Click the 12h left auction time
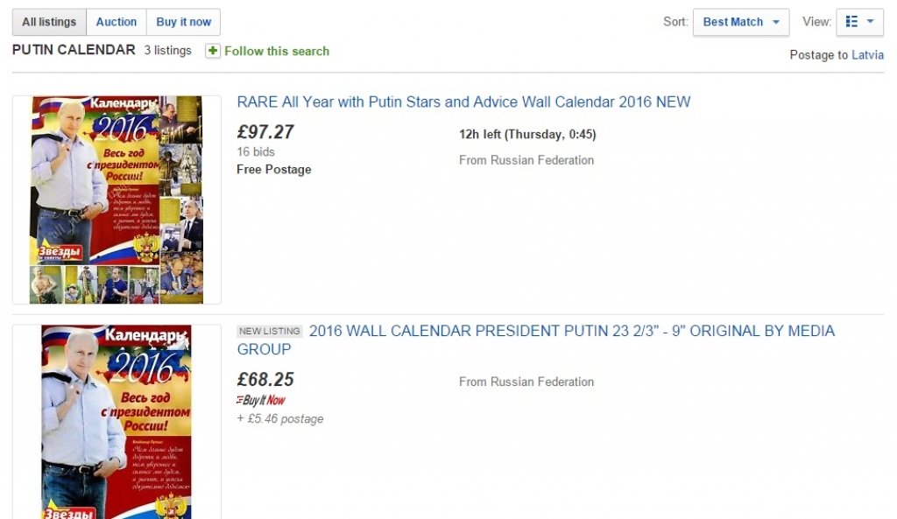This screenshot has height=519, width=897. pos(527,134)
